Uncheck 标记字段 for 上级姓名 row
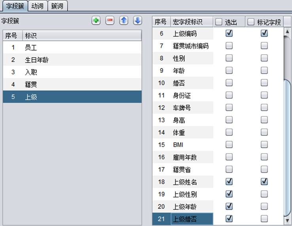The width and height of the screenshot is (292, 226). 264,182
